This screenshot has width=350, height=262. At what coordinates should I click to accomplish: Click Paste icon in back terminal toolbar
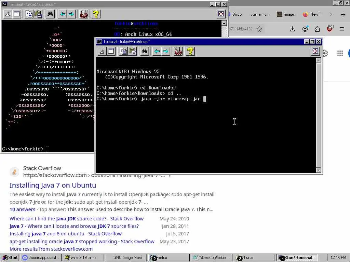coord(38,14)
